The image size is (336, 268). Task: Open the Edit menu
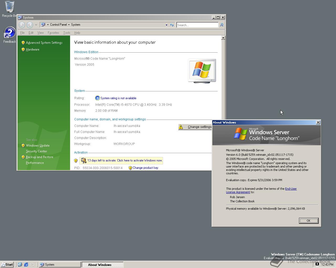tap(31, 33)
